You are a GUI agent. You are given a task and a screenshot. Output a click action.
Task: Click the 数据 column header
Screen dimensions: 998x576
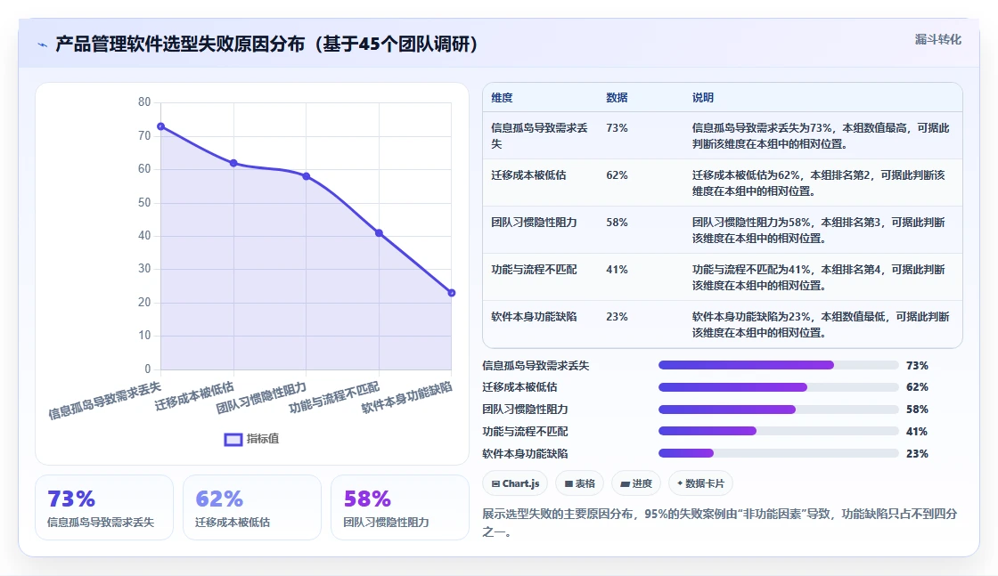pyautogui.click(x=617, y=98)
